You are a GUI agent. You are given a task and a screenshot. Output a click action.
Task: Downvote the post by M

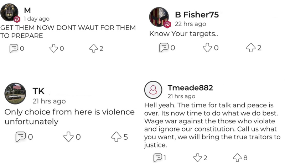click(x=54, y=48)
